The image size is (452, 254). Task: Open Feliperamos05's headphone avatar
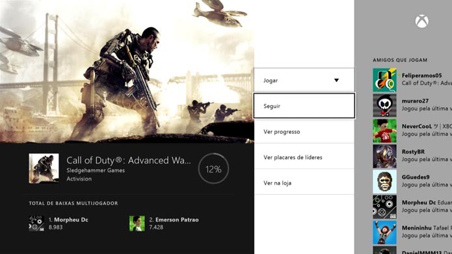tap(384, 80)
